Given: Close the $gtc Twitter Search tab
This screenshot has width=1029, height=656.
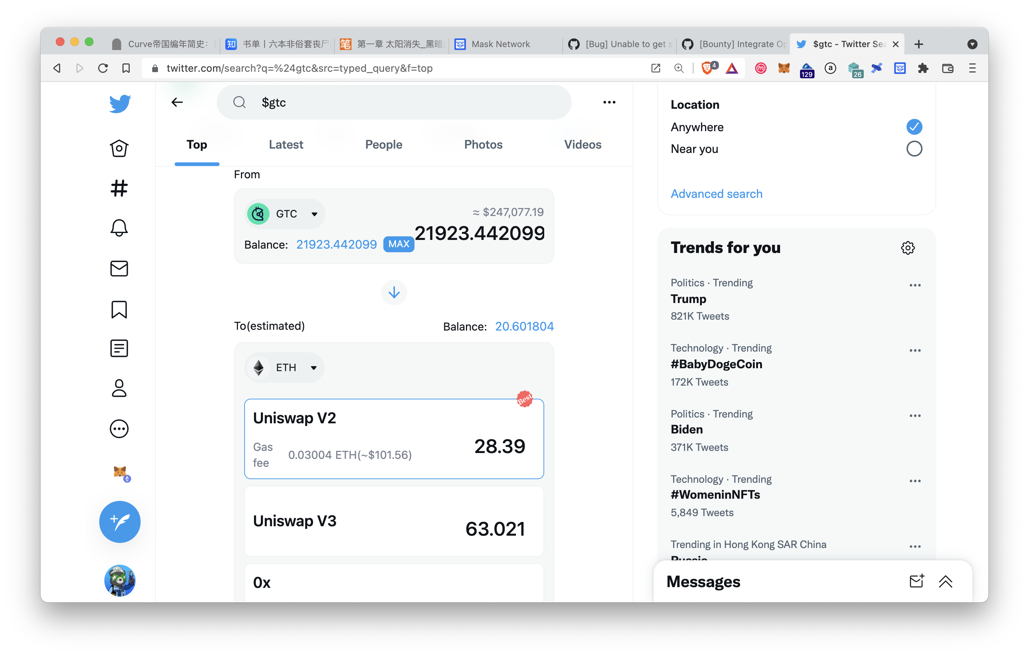Looking at the screenshot, I should point(896,44).
